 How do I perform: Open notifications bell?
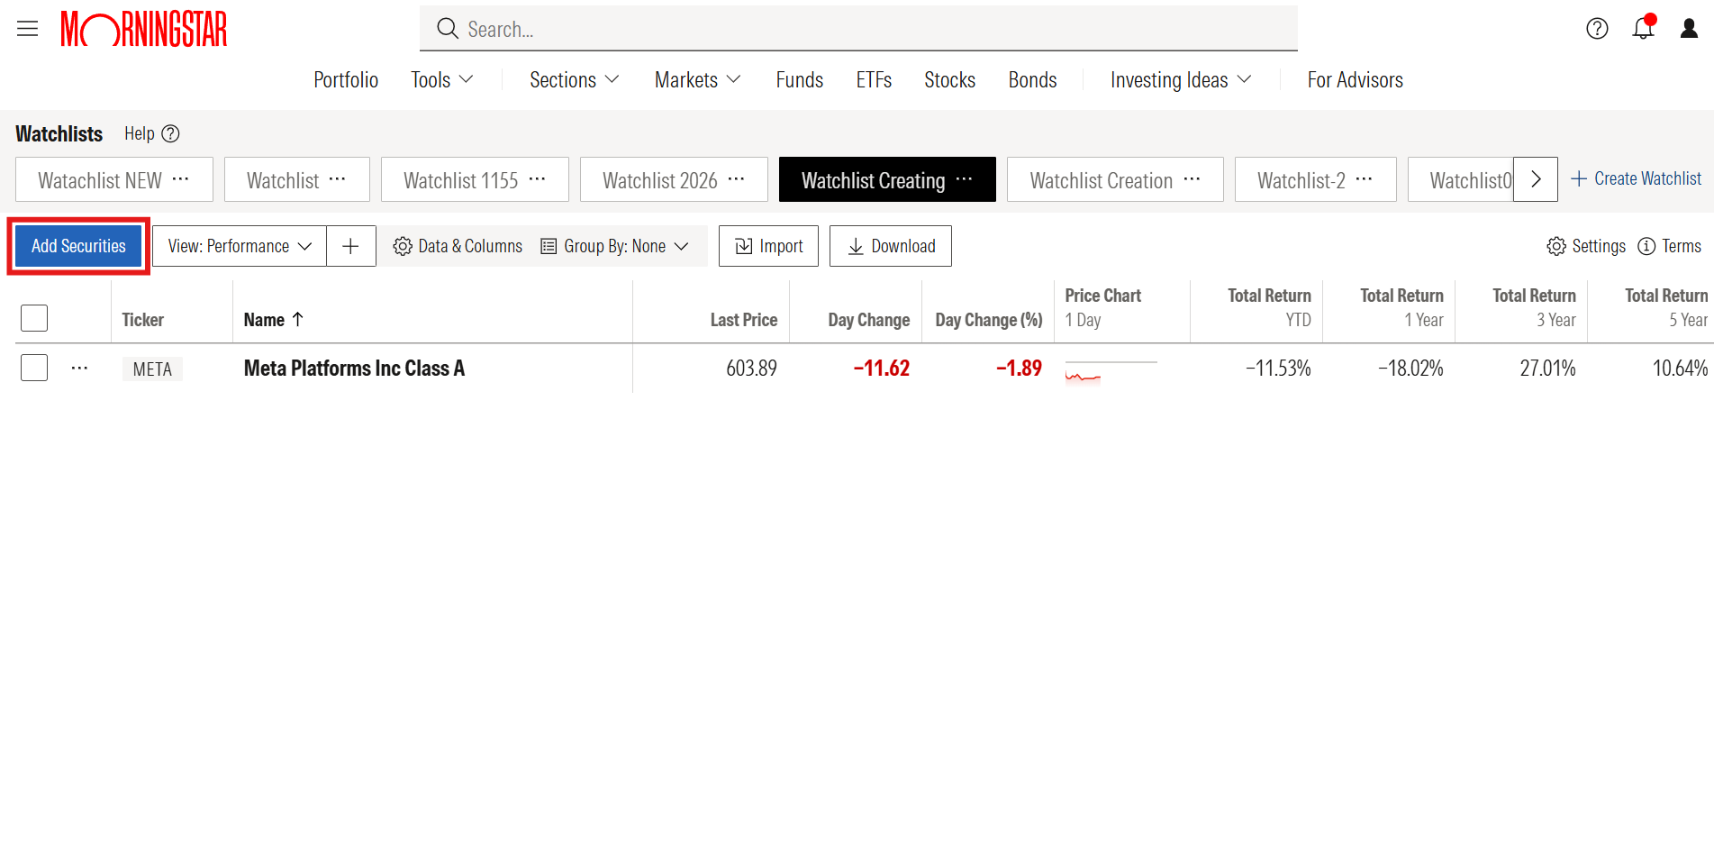(1644, 28)
